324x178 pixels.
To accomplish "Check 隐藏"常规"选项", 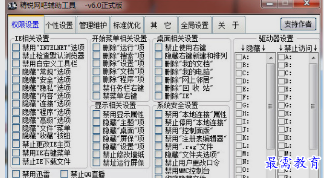I will (16, 71).
